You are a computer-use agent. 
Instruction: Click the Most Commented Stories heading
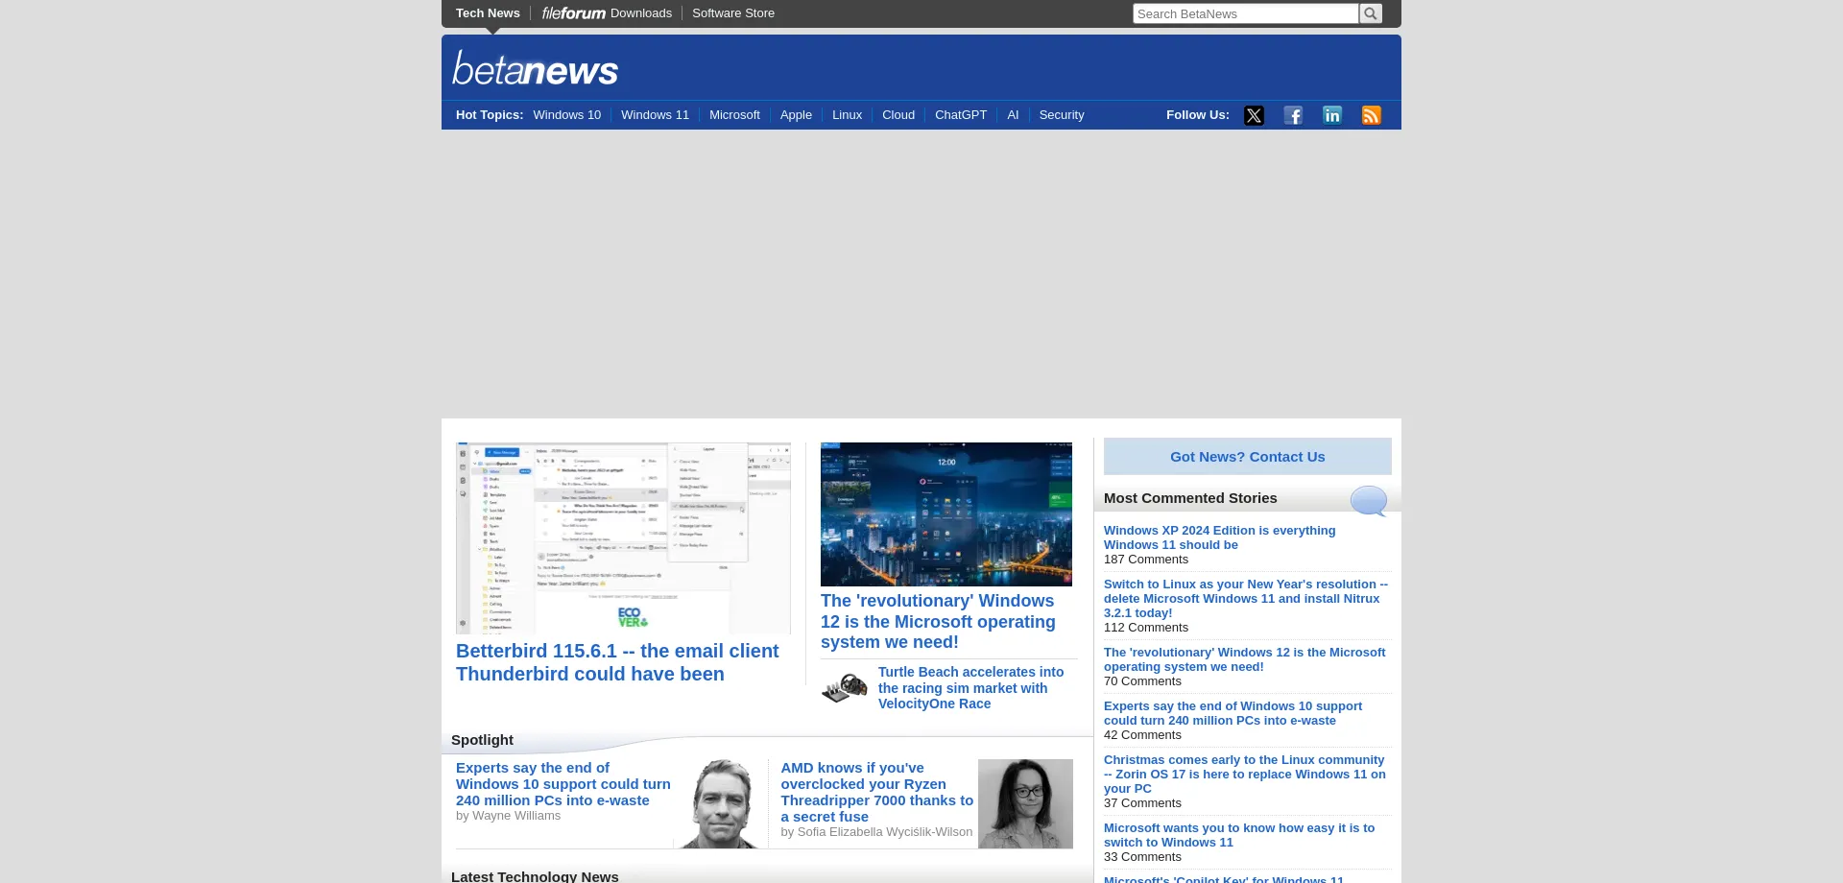1190,498
